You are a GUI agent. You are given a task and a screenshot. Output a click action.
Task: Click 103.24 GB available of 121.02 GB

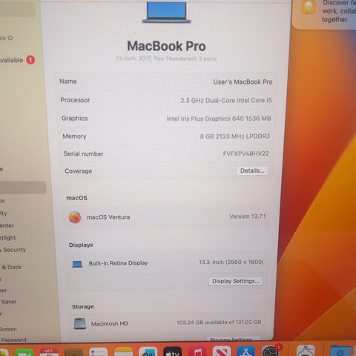pos(219,323)
